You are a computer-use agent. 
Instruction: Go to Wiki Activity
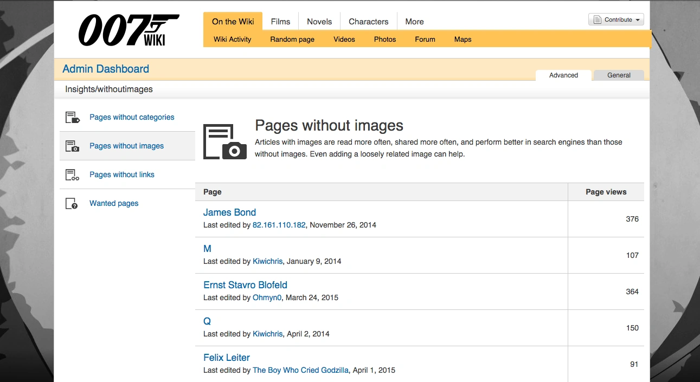pyautogui.click(x=232, y=39)
